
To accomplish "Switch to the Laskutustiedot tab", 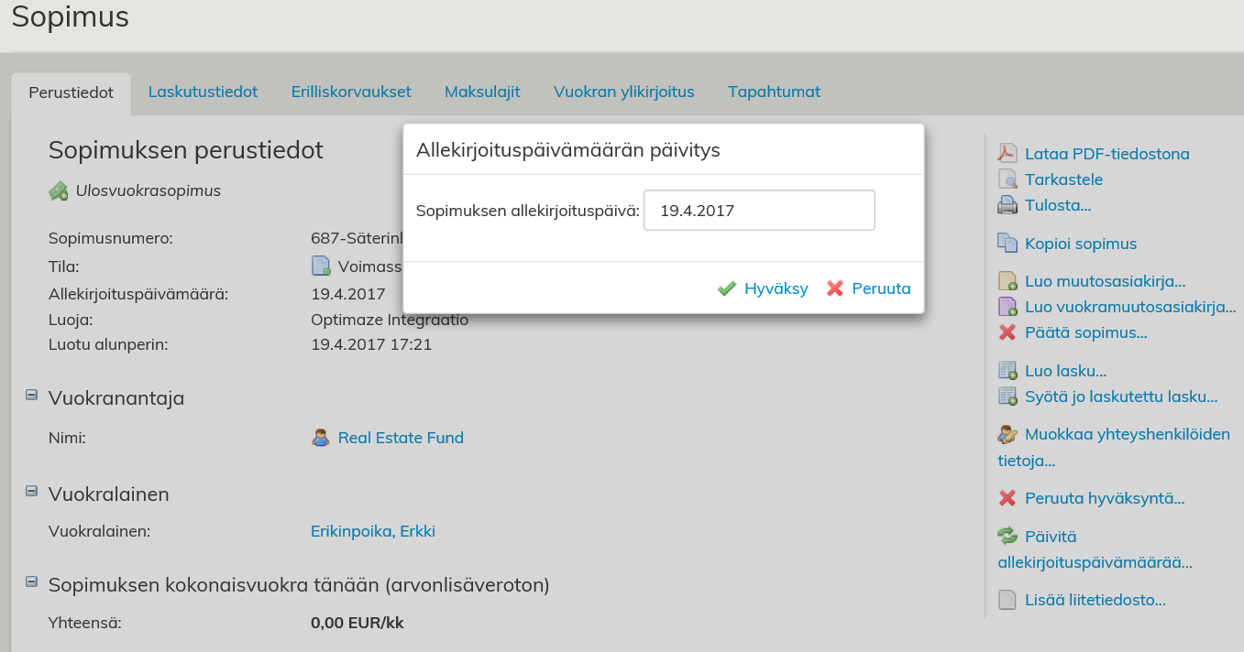I will [203, 92].
